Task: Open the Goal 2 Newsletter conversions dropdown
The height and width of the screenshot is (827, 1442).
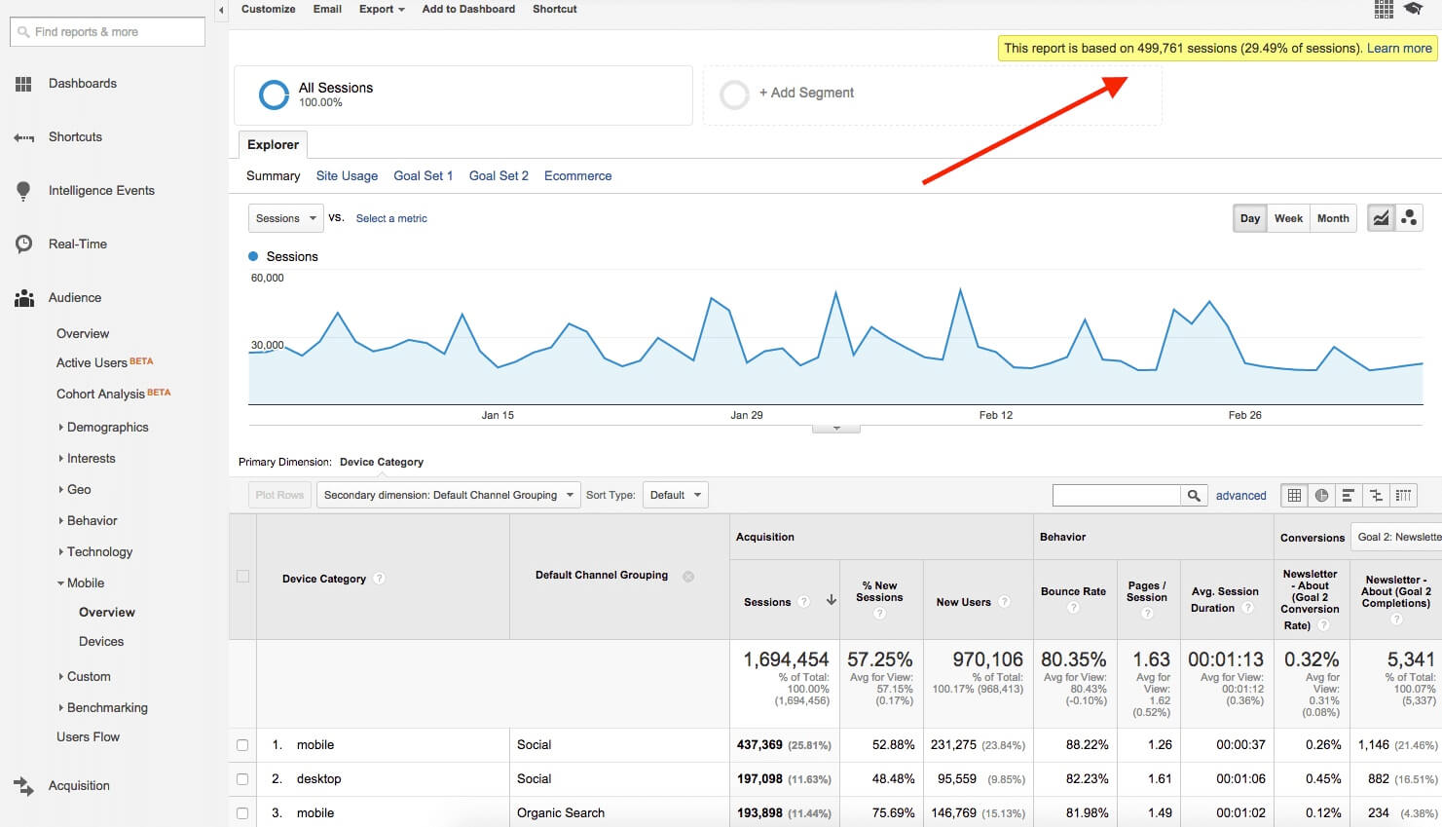Action: coord(1396,537)
